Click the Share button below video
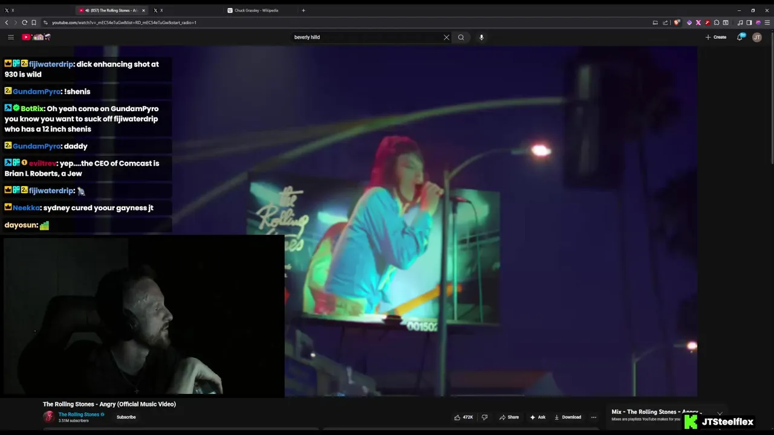The width and height of the screenshot is (774, 435). click(509, 417)
